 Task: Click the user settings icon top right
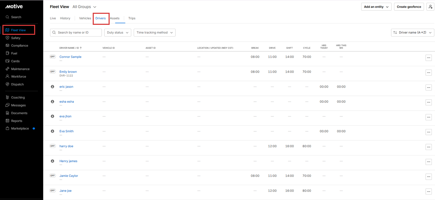click(x=430, y=7)
